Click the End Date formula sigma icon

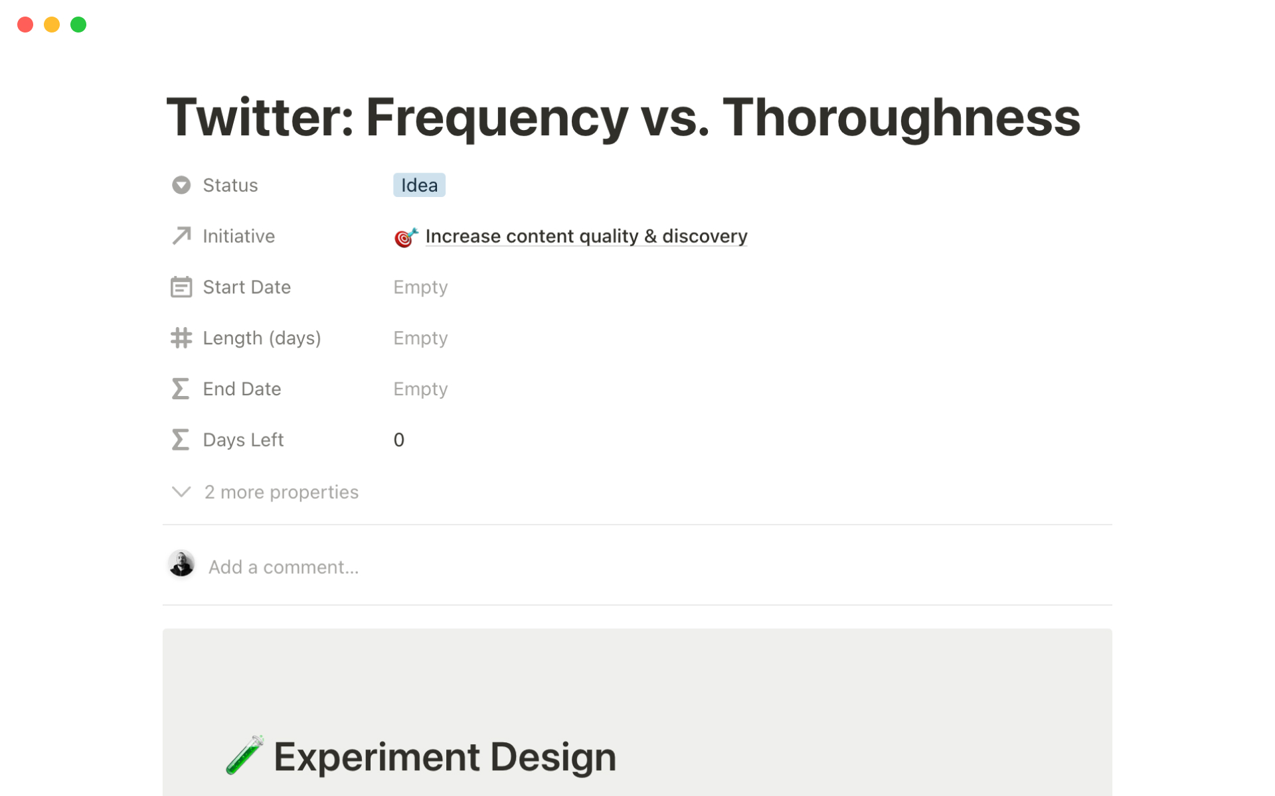point(181,389)
